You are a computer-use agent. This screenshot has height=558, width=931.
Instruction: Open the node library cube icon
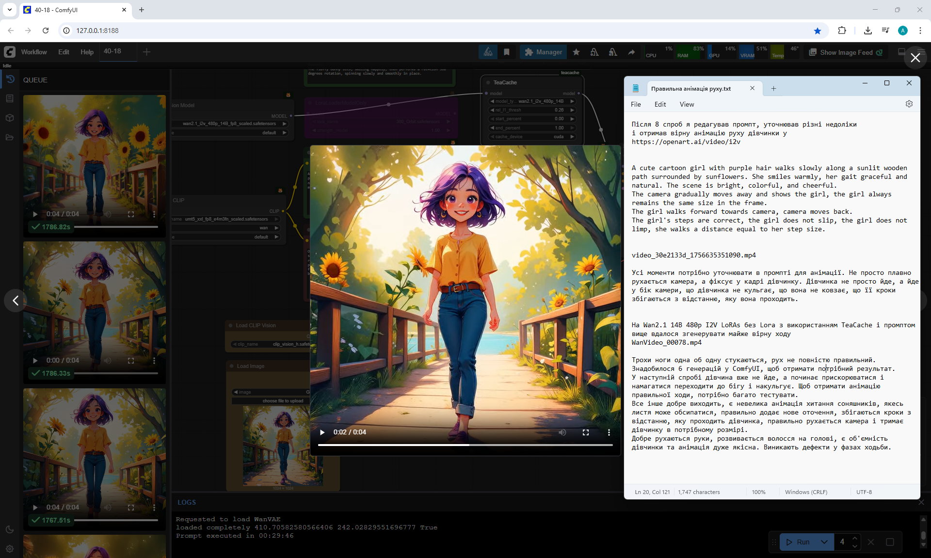(x=10, y=118)
